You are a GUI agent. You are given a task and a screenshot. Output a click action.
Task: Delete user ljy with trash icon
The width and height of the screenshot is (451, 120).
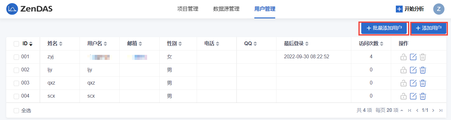pos(423,70)
